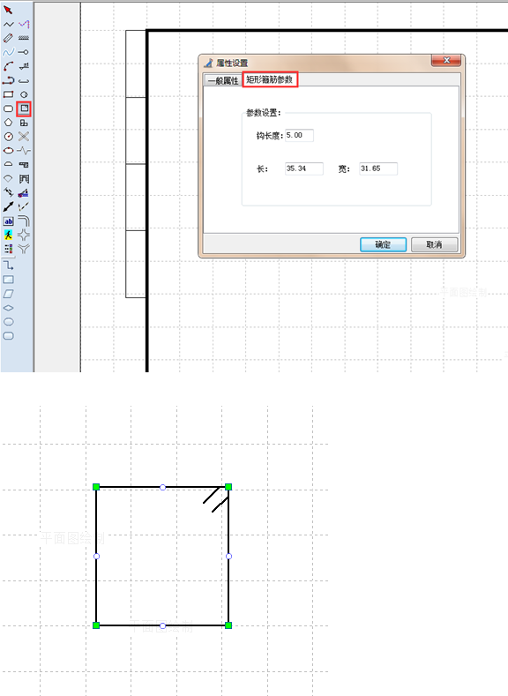Select the 'ab' text box tool
This screenshot has width=508, height=696.
(8, 221)
